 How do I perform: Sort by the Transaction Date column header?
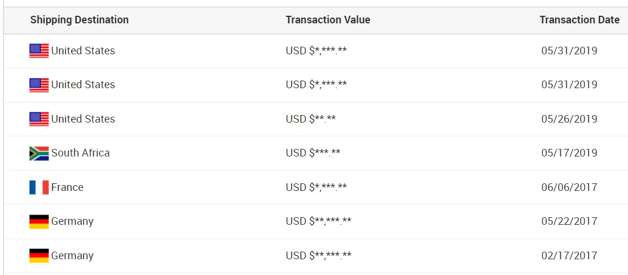click(x=579, y=20)
